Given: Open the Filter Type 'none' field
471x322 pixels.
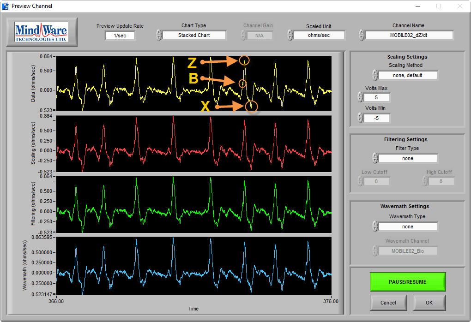Looking at the screenshot, I should point(408,158).
